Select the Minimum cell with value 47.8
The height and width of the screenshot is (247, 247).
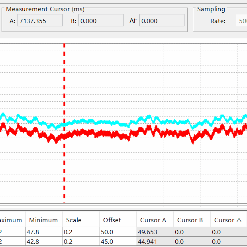pyautogui.click(x=44, y=231)
